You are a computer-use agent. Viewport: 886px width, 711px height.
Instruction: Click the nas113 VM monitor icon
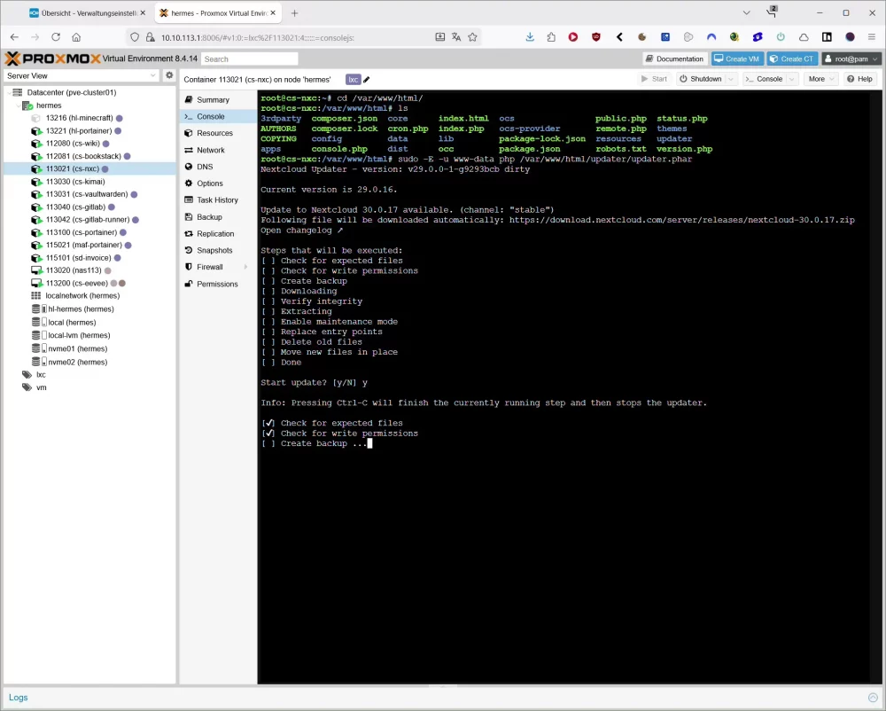point(36,270)
